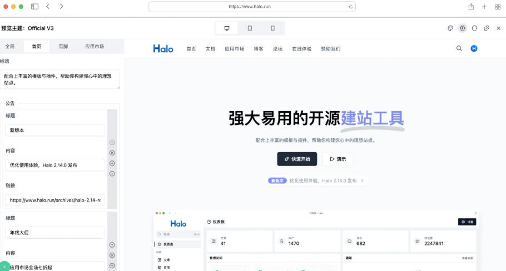Click the Safari address bar
The image size is (506, 271).
coord(252,7)
